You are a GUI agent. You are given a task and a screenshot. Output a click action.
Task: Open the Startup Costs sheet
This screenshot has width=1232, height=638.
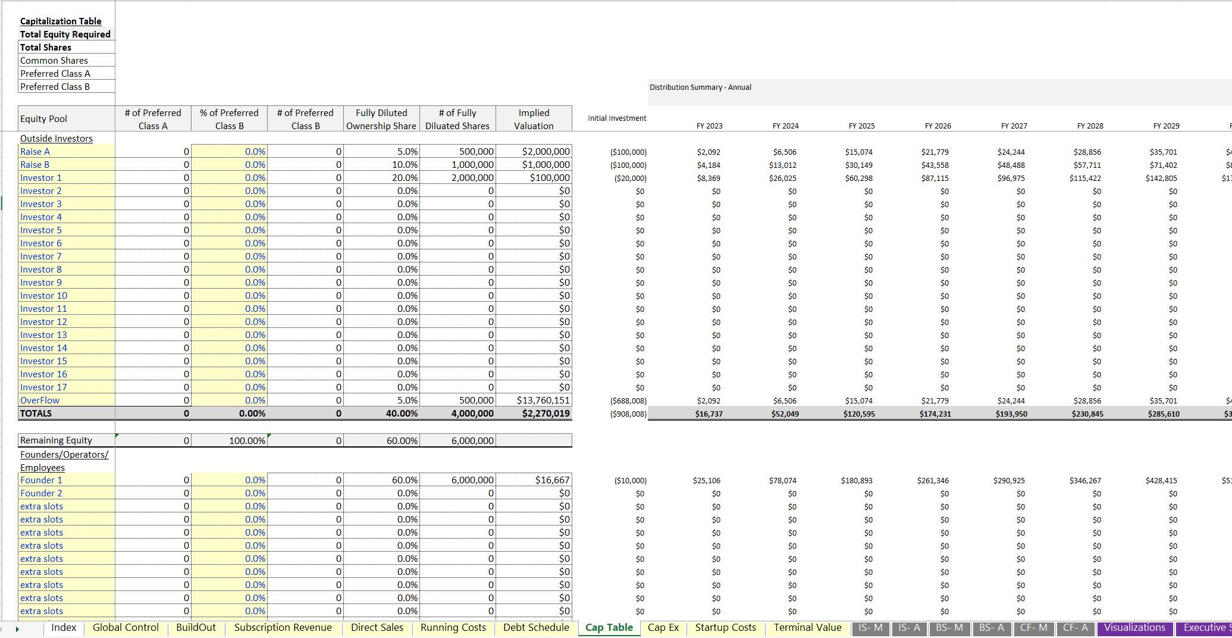click(725, 628)
